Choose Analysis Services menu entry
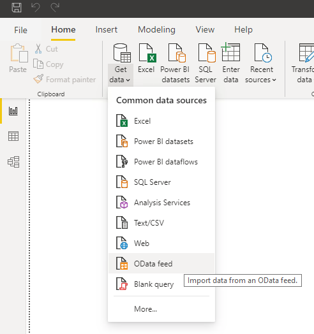 point(161,203)
